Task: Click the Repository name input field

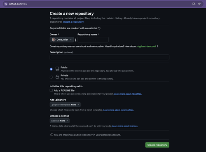Action: point(93,40)
